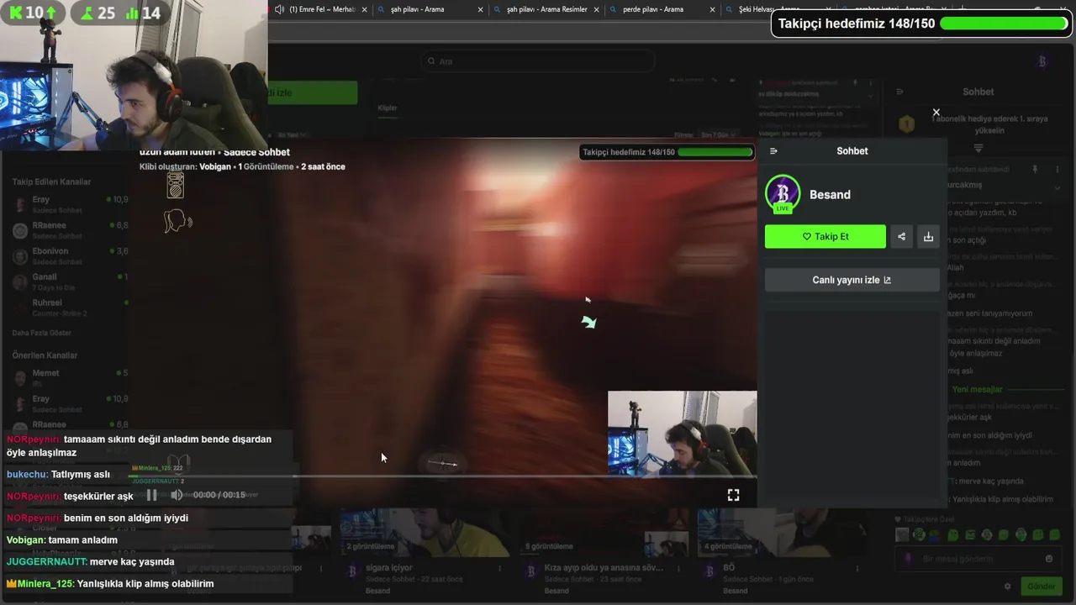Click the green Takip Et follow button
1076x605 pixels.
pos(825,236)
